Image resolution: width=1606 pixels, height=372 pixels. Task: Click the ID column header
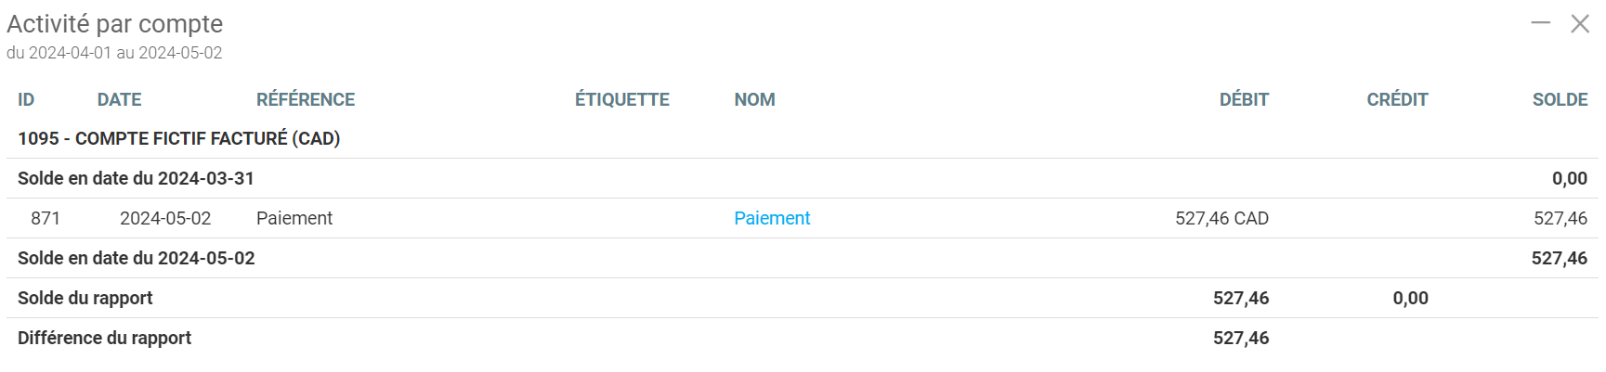[26, 99]
